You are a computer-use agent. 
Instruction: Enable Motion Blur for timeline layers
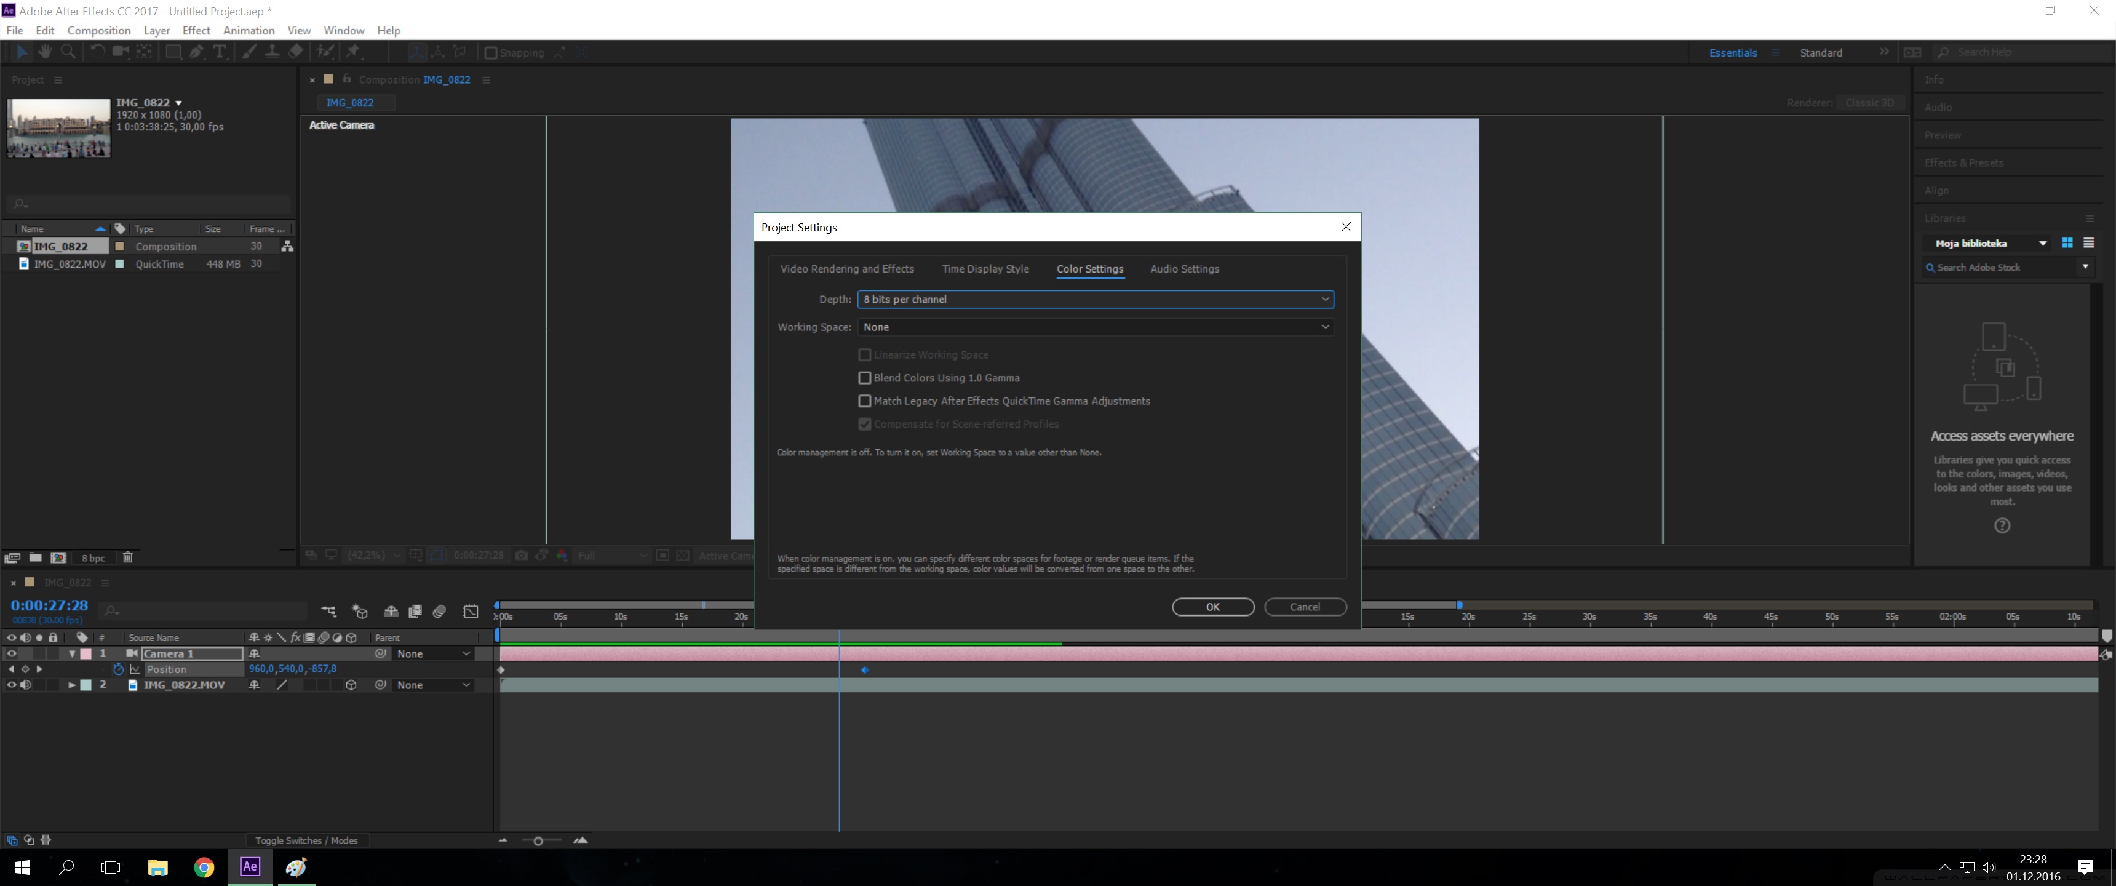click(439, 611)
